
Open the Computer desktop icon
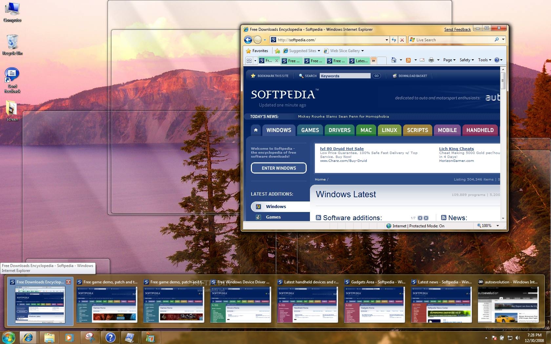12,12
